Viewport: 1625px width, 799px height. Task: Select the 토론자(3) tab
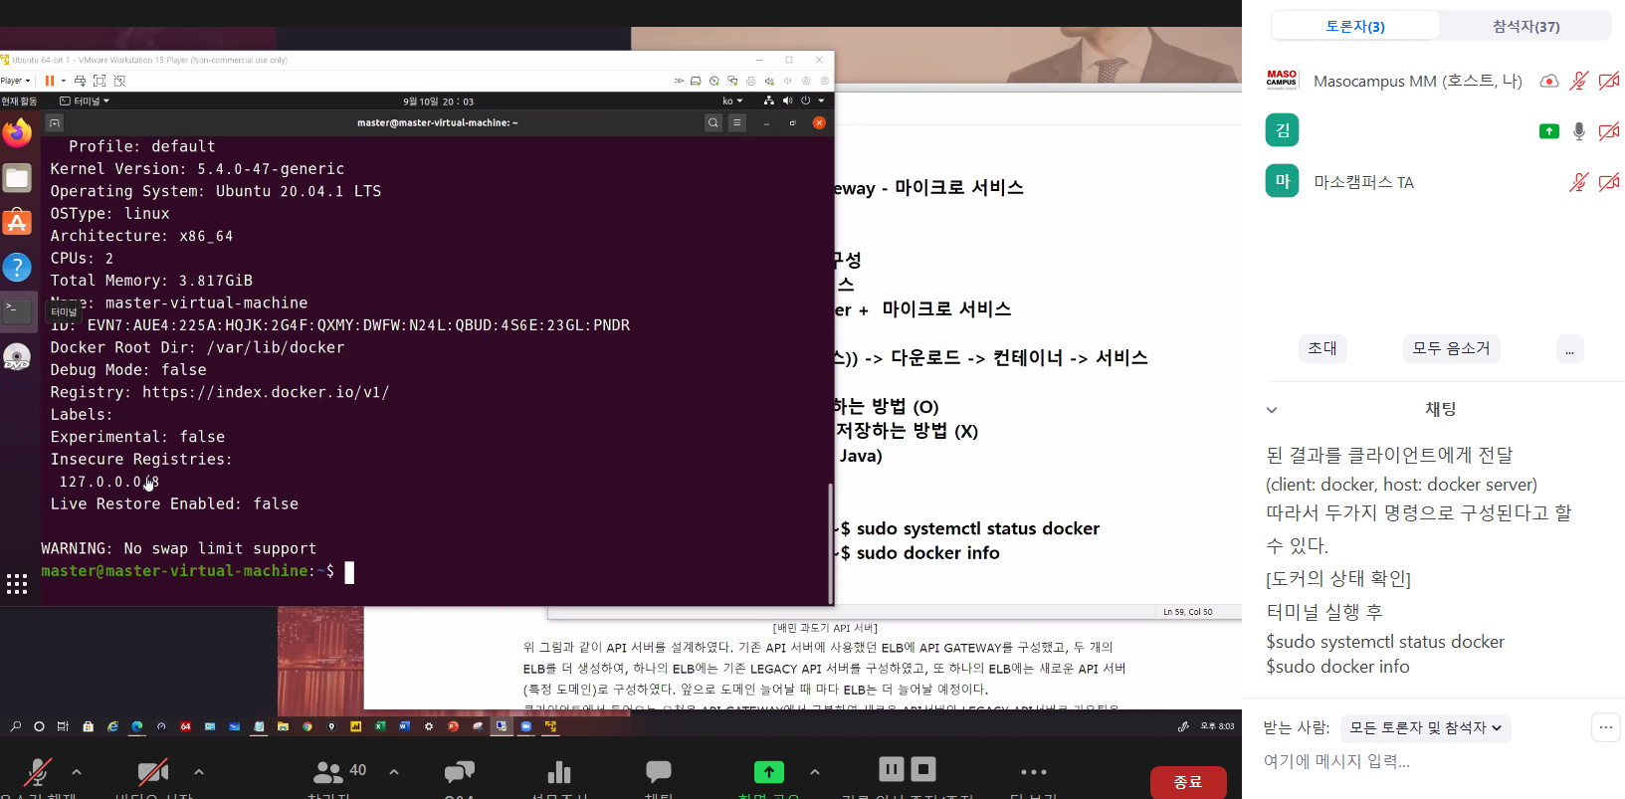pos(1354,27)
